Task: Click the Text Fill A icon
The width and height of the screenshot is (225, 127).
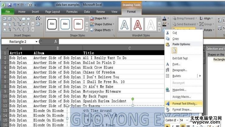Action: pos(165,18)
